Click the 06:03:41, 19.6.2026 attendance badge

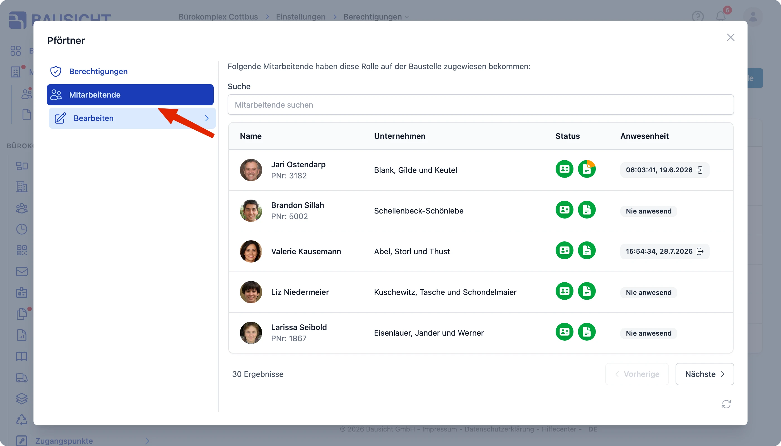point(664,170)
